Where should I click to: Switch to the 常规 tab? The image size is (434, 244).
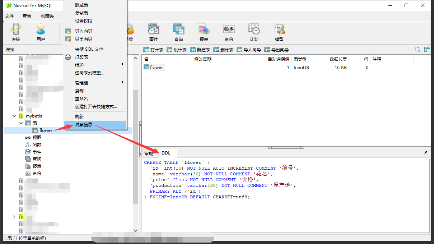tap(149, 153)
